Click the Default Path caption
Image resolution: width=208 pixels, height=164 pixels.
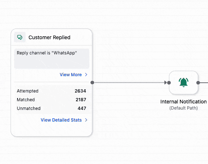[184, 108]
